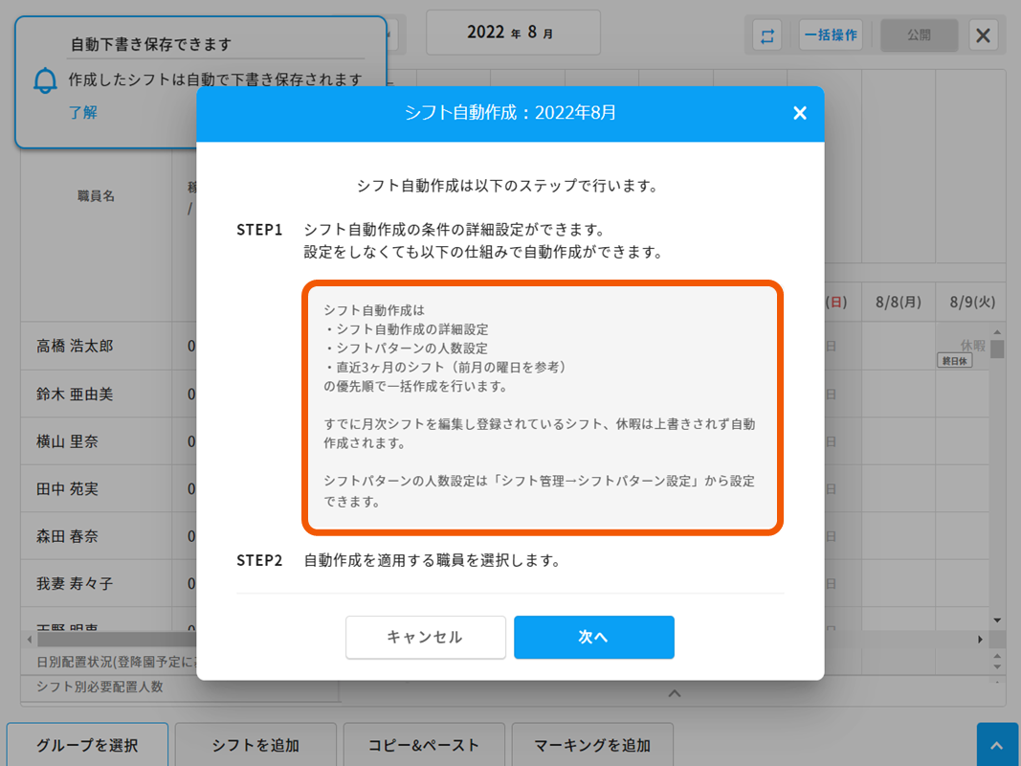Click マーキングを追加 button
This screenshot has height=766, width=1021.
click(592, 745)
